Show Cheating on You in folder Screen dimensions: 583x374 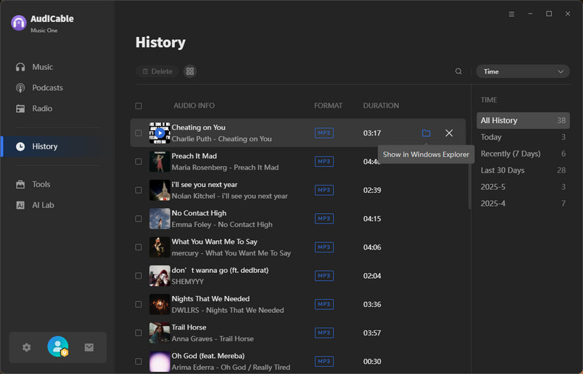[x=426, y=133]
